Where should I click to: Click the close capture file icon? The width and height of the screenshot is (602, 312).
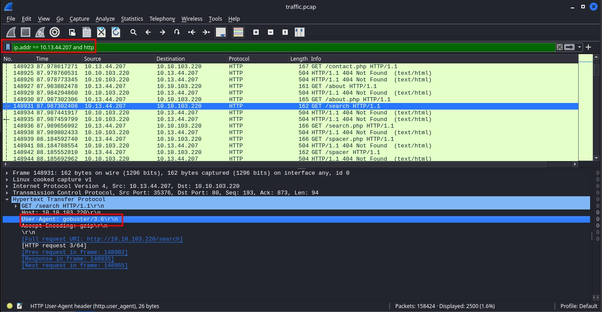click(x=101, y=32)
